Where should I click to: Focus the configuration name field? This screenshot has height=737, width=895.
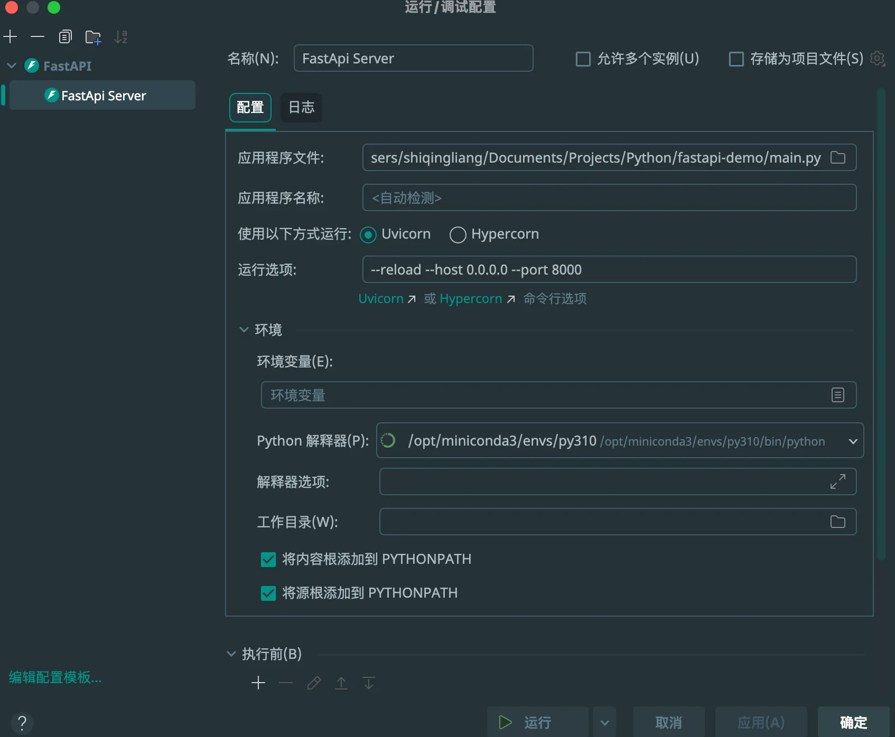pyautogui.click(x=413, y=58)
